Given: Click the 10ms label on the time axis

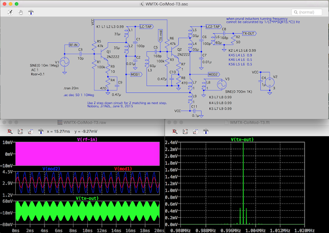Looking at the screenshot, I should click(87, 230).
